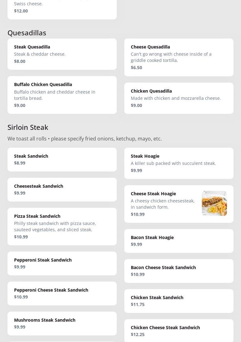Open the Steak Quesadilla item
The width and height of the screenshot is (241, 342).
click(x=62, y=54)
